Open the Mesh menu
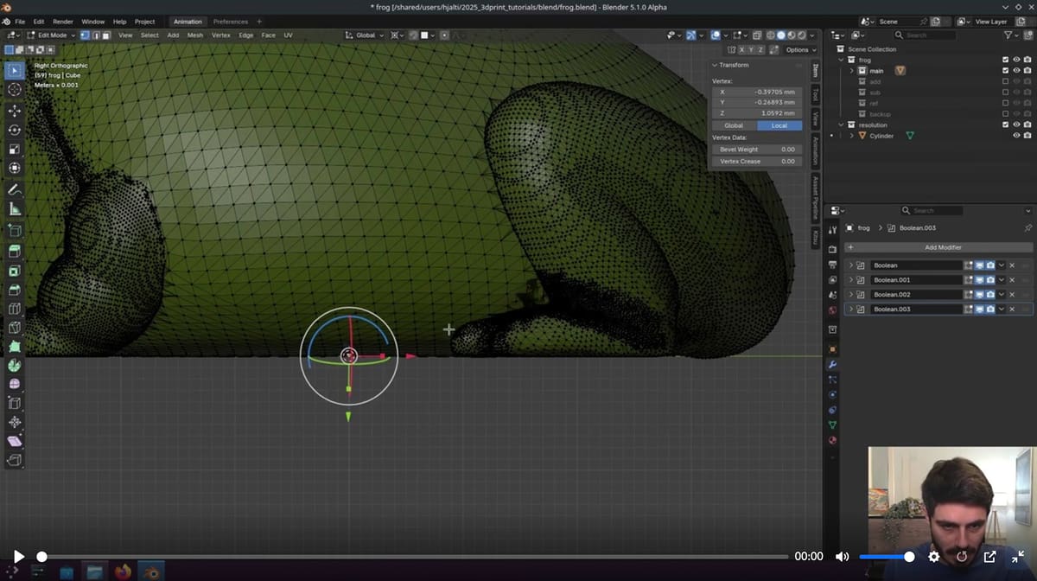 pos(195,35)
